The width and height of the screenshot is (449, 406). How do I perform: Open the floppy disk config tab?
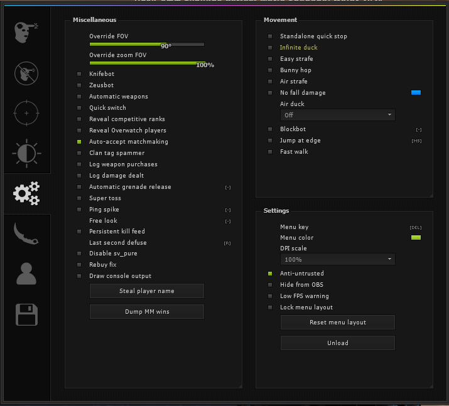[26, 314]
